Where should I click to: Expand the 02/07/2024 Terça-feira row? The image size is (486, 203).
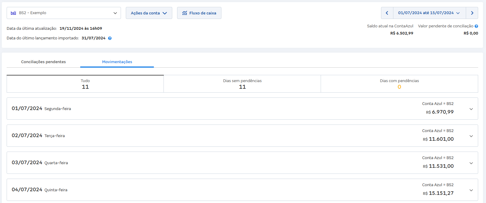click(471, 136)
